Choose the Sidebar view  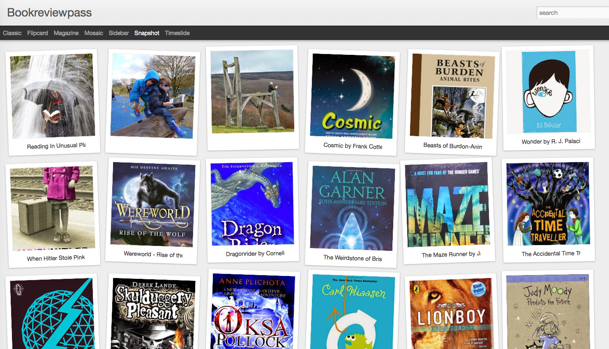click(x=119, y=33)
